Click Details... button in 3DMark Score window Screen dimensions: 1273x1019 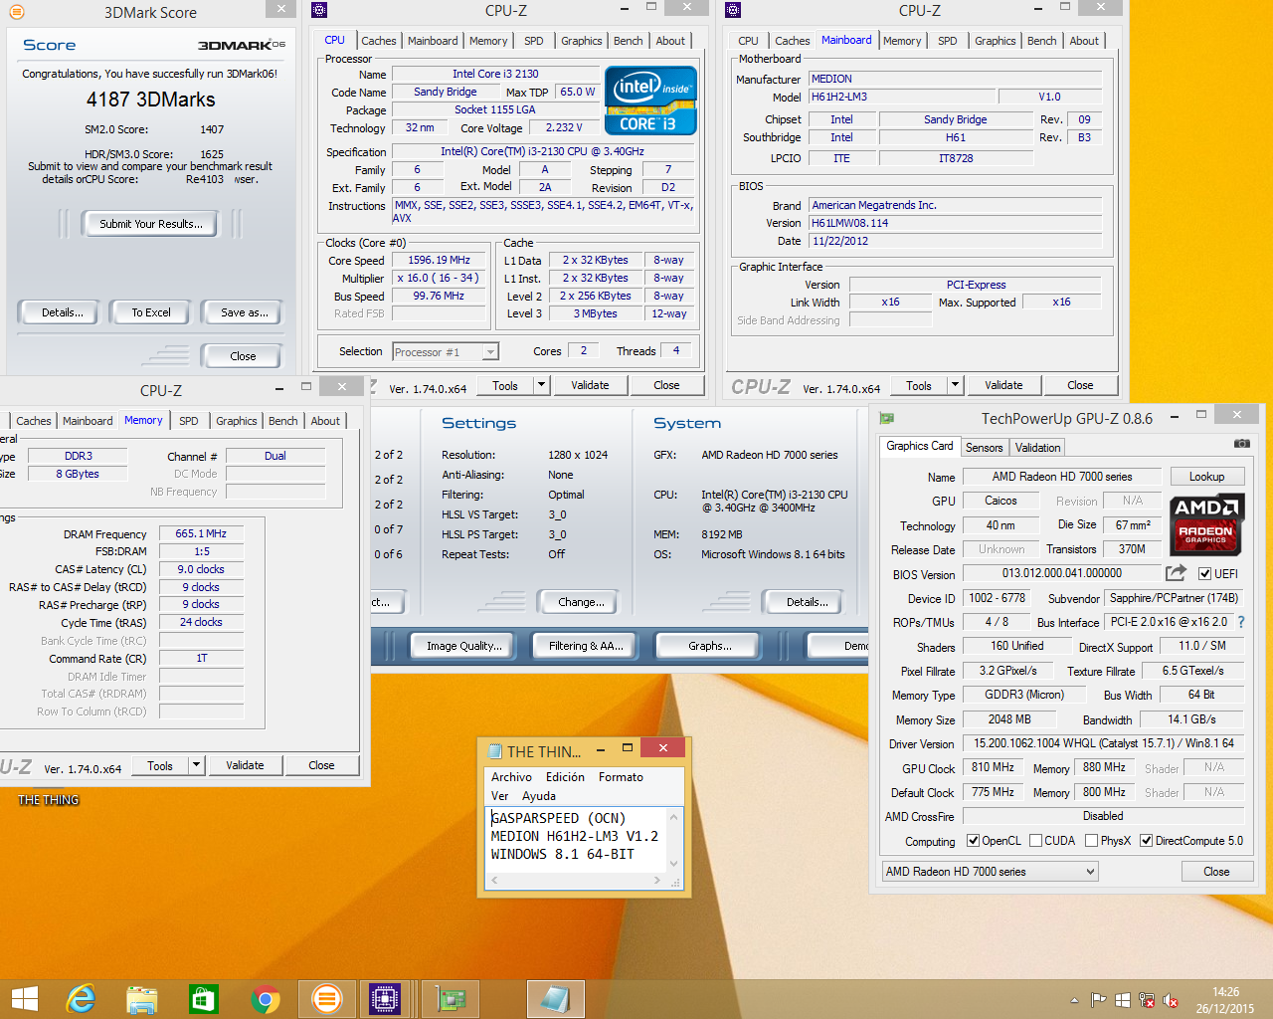coord(63,312)
